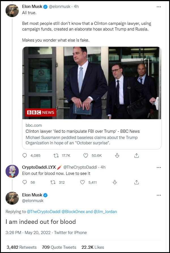Like the tweet with 50.6K likes
The width and height of the screenshot is (170, 253).
[86, 156]
